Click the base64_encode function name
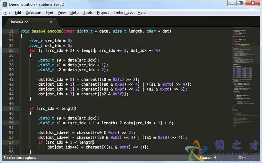This screenshot has width=262, height=163. pos(46,31)
